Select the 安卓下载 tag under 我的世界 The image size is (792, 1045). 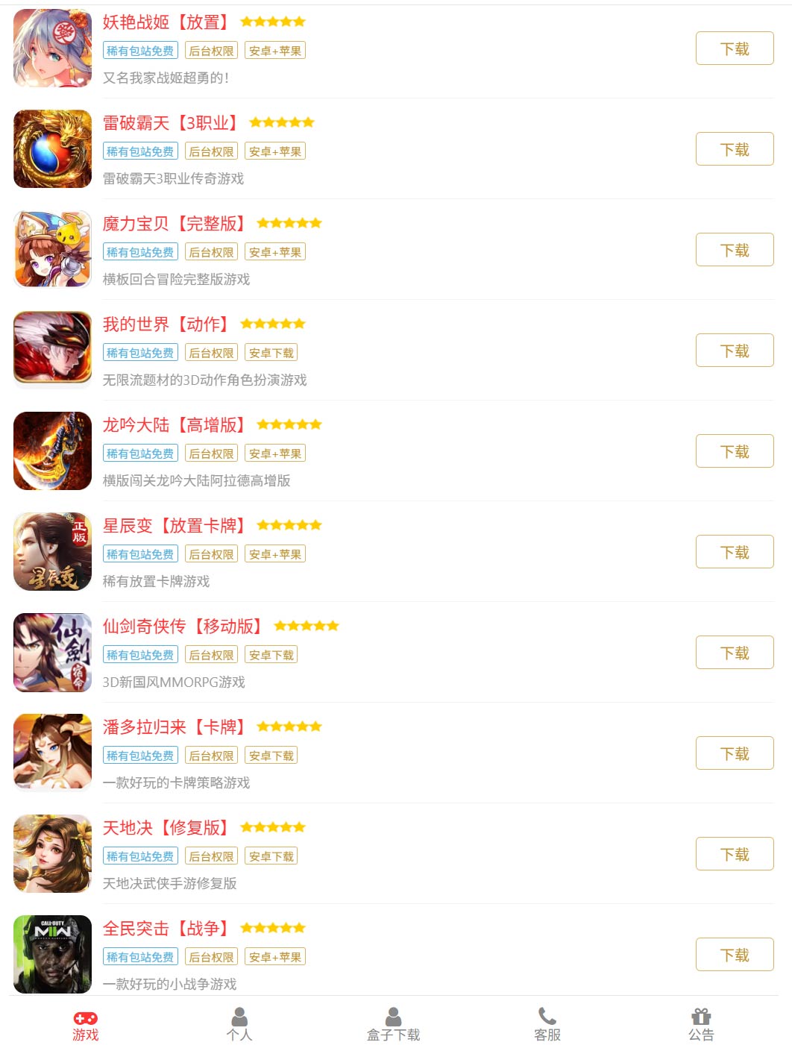pyautogui.click(x=271, y=353)
